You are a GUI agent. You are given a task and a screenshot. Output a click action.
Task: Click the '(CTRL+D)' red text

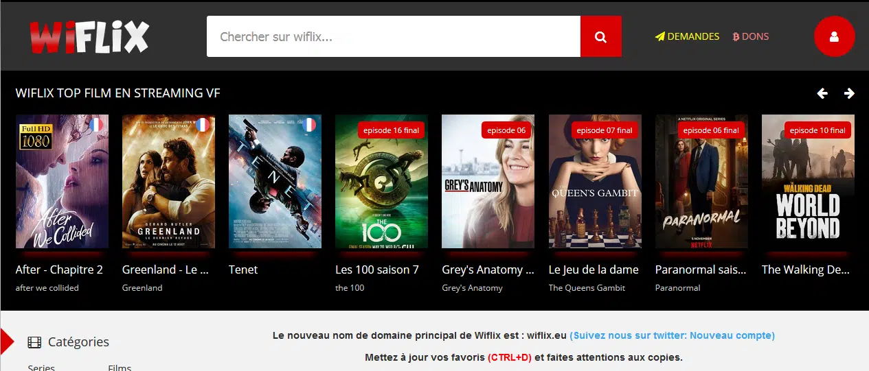[x=510, y=357]
